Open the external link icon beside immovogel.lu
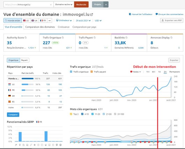The width and height of the screenshot is (185, 149). tap(92, 15)
